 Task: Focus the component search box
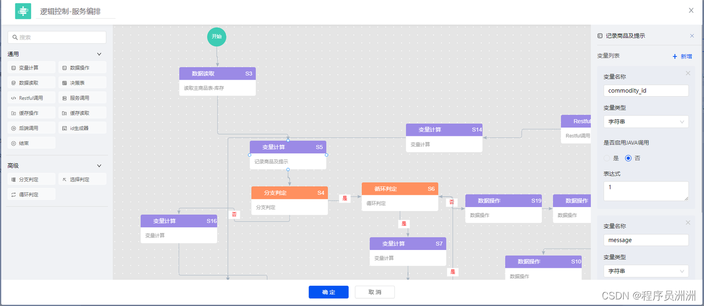[x=57, y=37]
